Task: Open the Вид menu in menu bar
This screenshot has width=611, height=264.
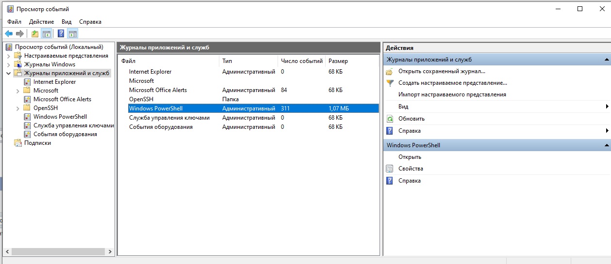Action: coord(66,22)
